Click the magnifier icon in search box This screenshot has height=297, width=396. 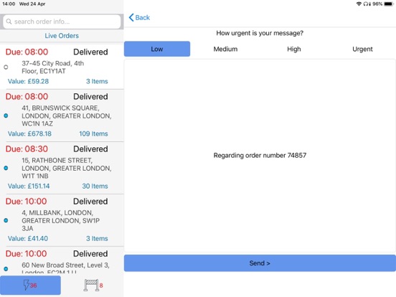tap(9, 22)
